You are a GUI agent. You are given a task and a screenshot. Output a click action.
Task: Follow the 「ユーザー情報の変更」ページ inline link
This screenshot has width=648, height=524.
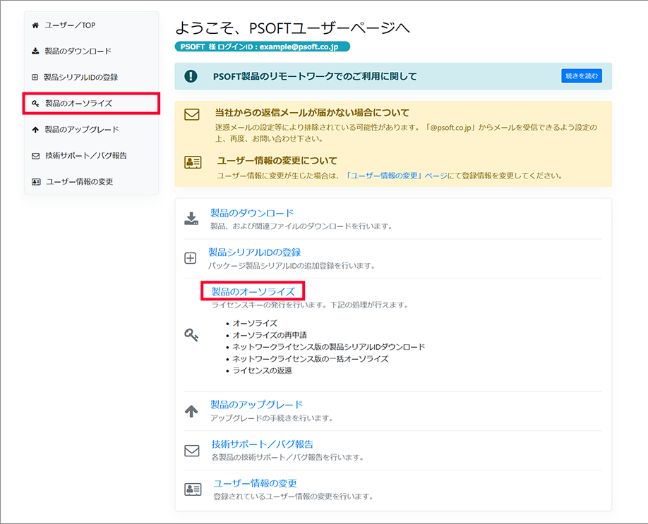[396, 176]
